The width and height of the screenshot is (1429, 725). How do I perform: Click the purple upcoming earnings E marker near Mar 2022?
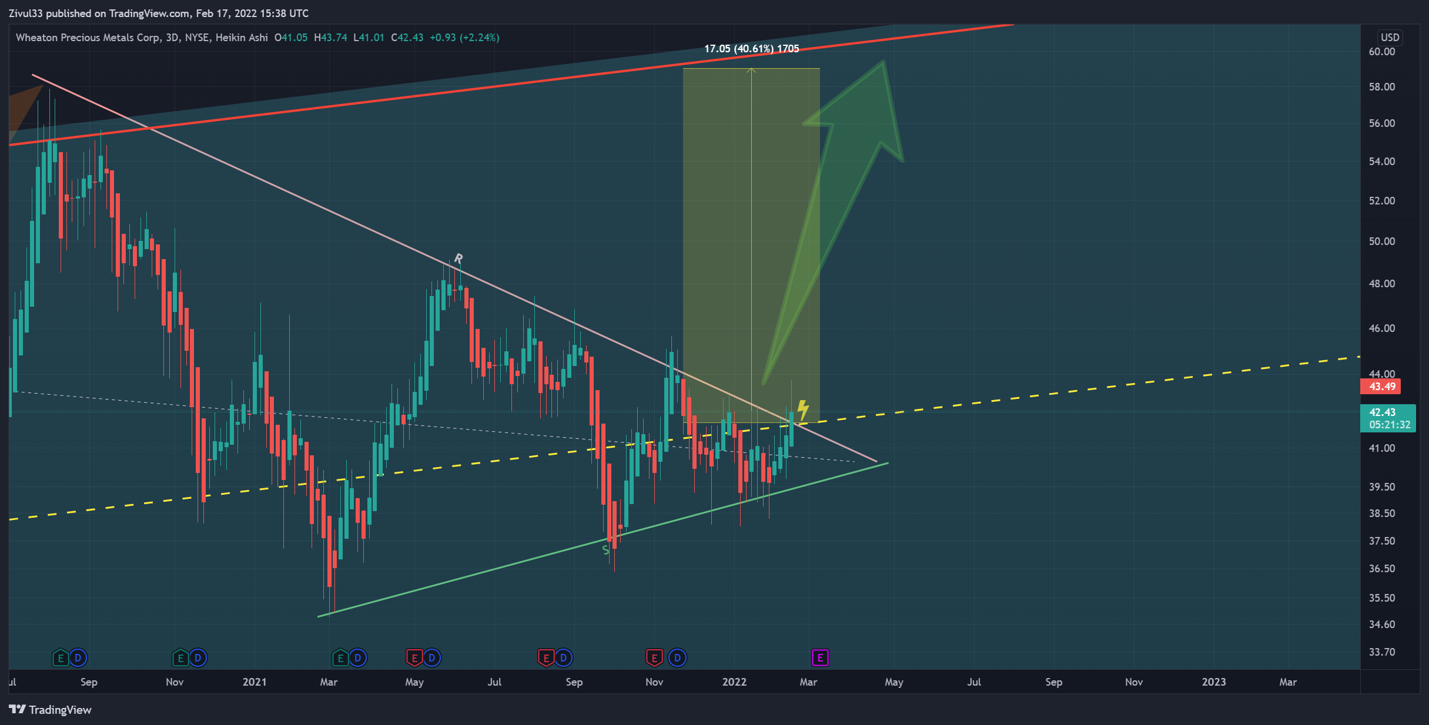coord(820,658)
